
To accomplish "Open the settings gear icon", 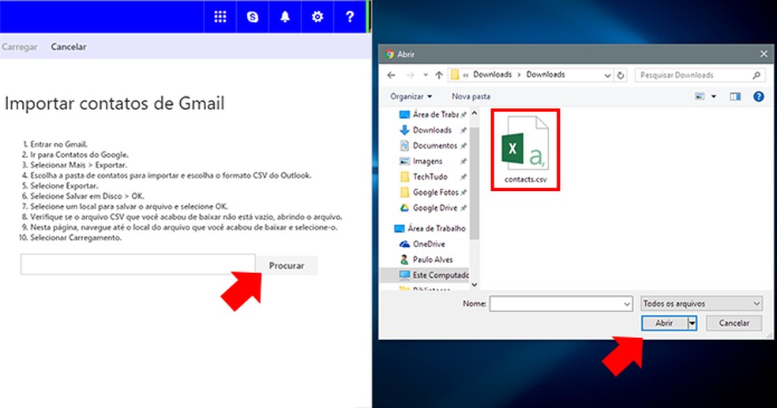I will (317, 17).
